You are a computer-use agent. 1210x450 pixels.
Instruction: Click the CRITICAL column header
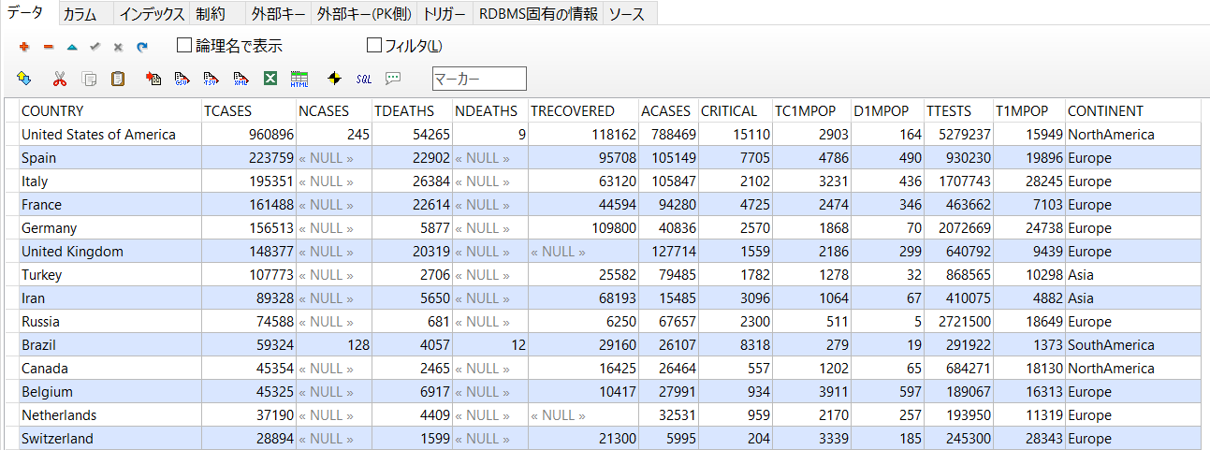(735, 110)
